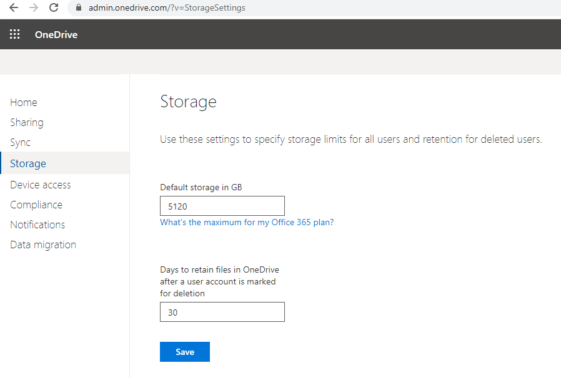Viewport: 561px width, 378px height.
Task: Open the Device access page
Action: tap(41, 185)
